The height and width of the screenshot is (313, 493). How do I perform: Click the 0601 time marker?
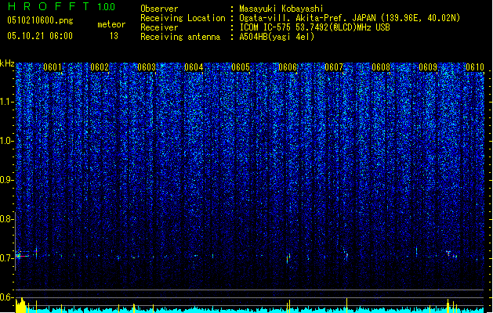[x=53, y=67]
